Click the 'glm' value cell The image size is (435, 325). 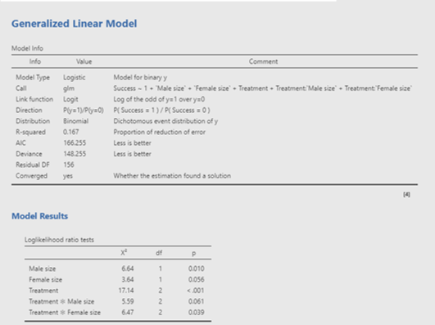coord(69,88)
